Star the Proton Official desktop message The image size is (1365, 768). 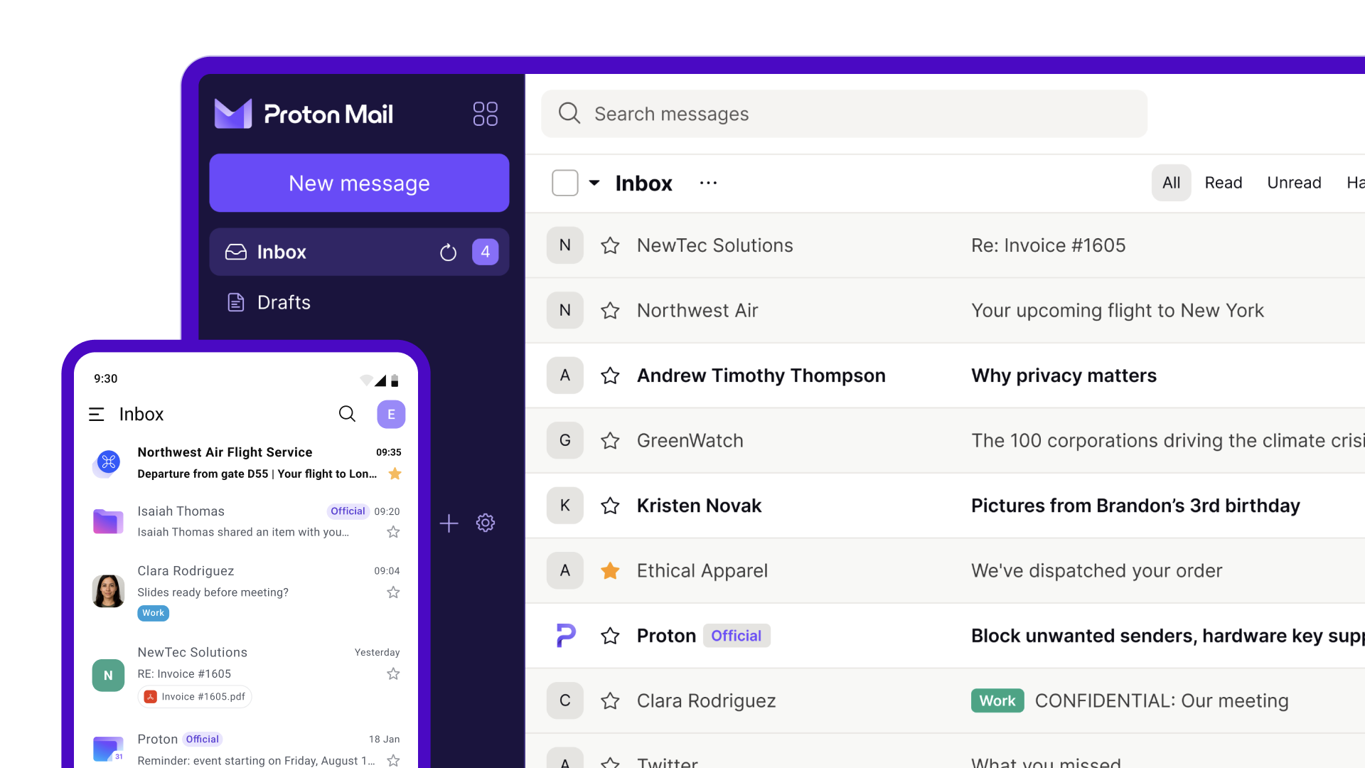610,636
